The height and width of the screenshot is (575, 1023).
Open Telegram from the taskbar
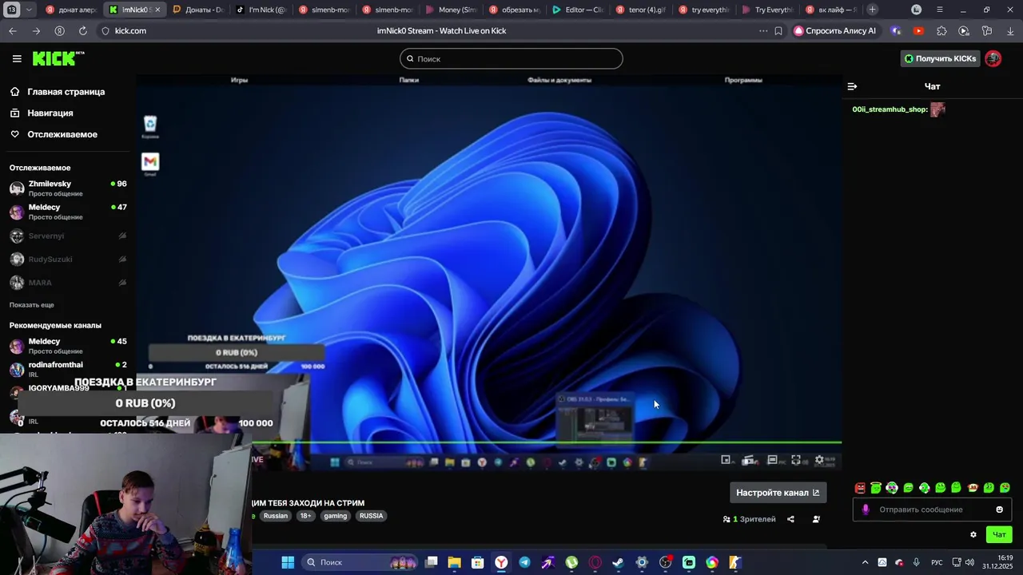(x=524, y=562)
